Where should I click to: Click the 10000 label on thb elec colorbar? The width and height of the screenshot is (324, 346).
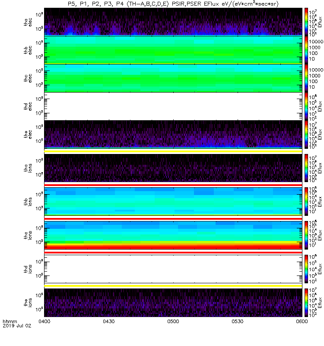pyautogui.click(x=316, y=42)
